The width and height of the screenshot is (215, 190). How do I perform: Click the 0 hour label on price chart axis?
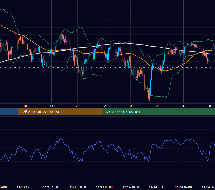tap(131, 106)
